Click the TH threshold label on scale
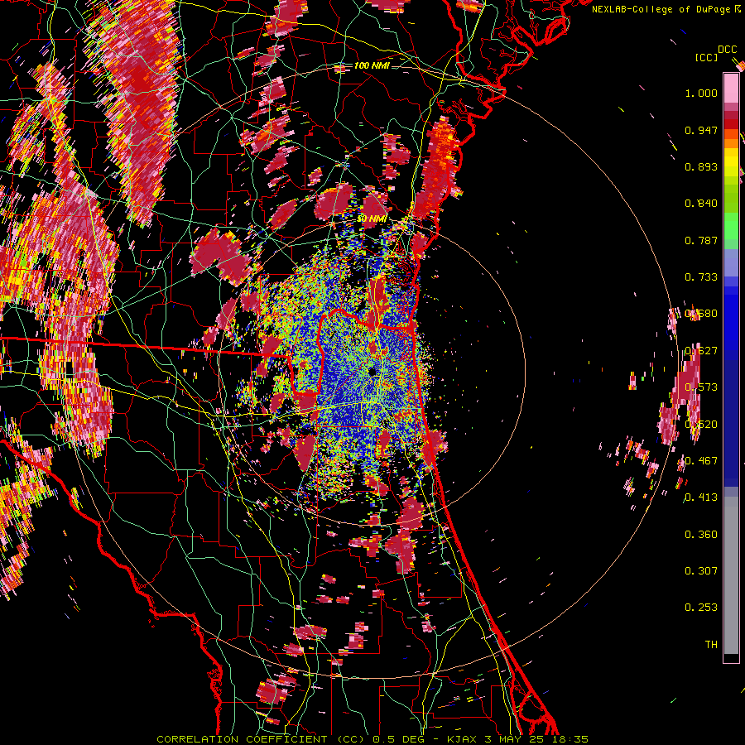Image resolution: width=745 pixels, height=745 pixels. (711, 645)
